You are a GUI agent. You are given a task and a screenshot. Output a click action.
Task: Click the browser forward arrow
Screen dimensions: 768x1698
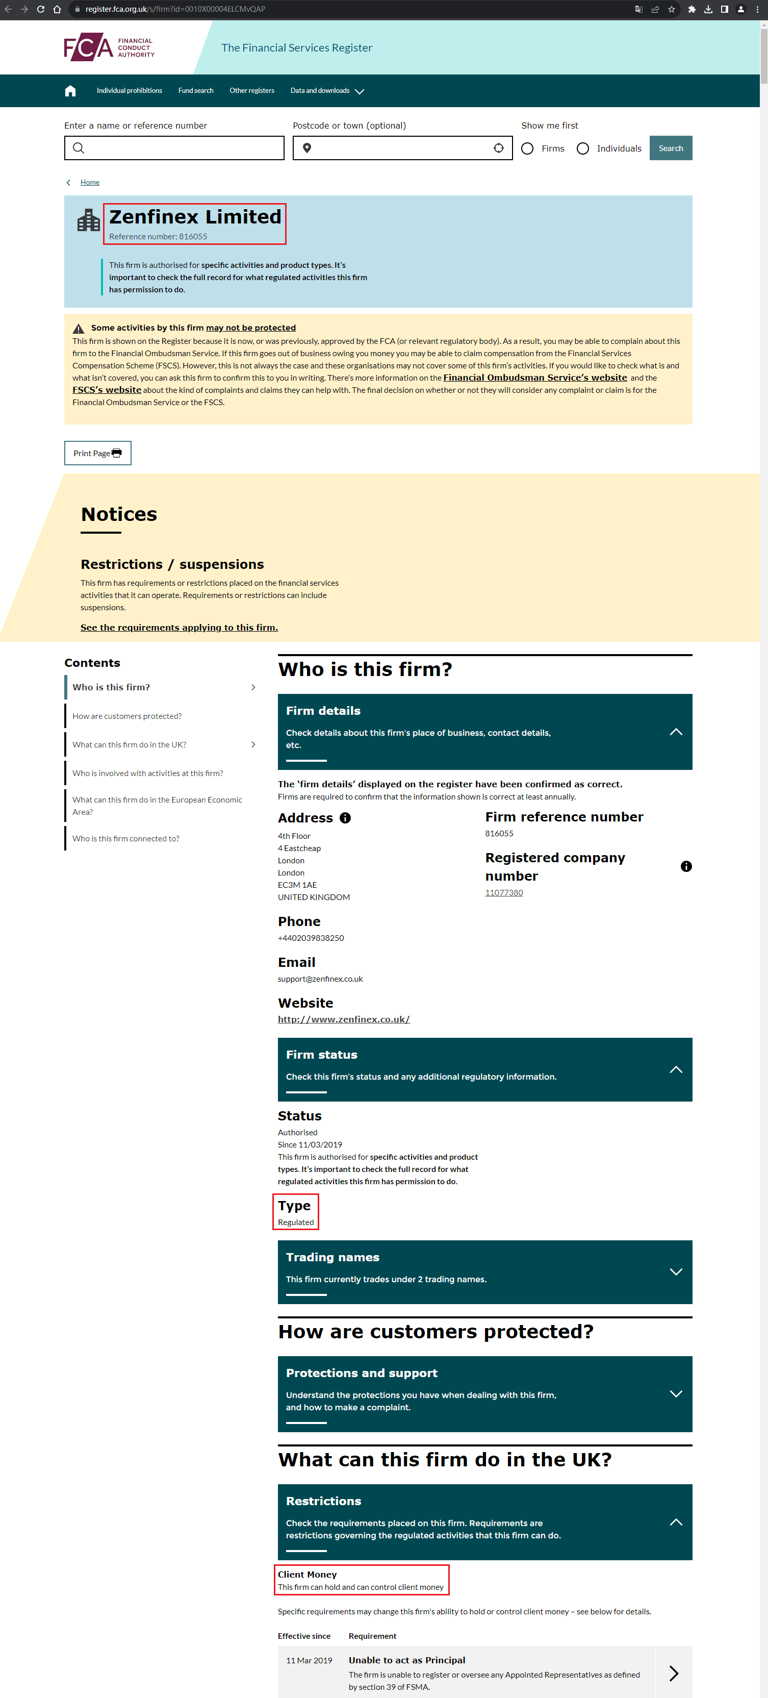[x=24, y=9]
